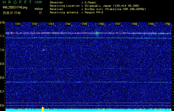Select the Chigasaki, Japan coordinates text
The width and height of the screenshot is (174, 111).
tap(112, 6)
